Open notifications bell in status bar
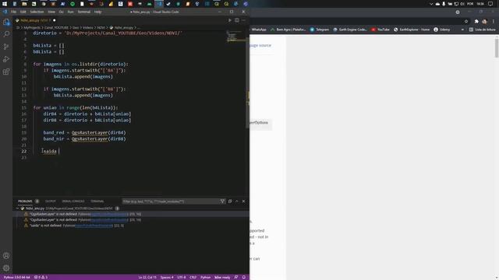 tap(244, 277)
